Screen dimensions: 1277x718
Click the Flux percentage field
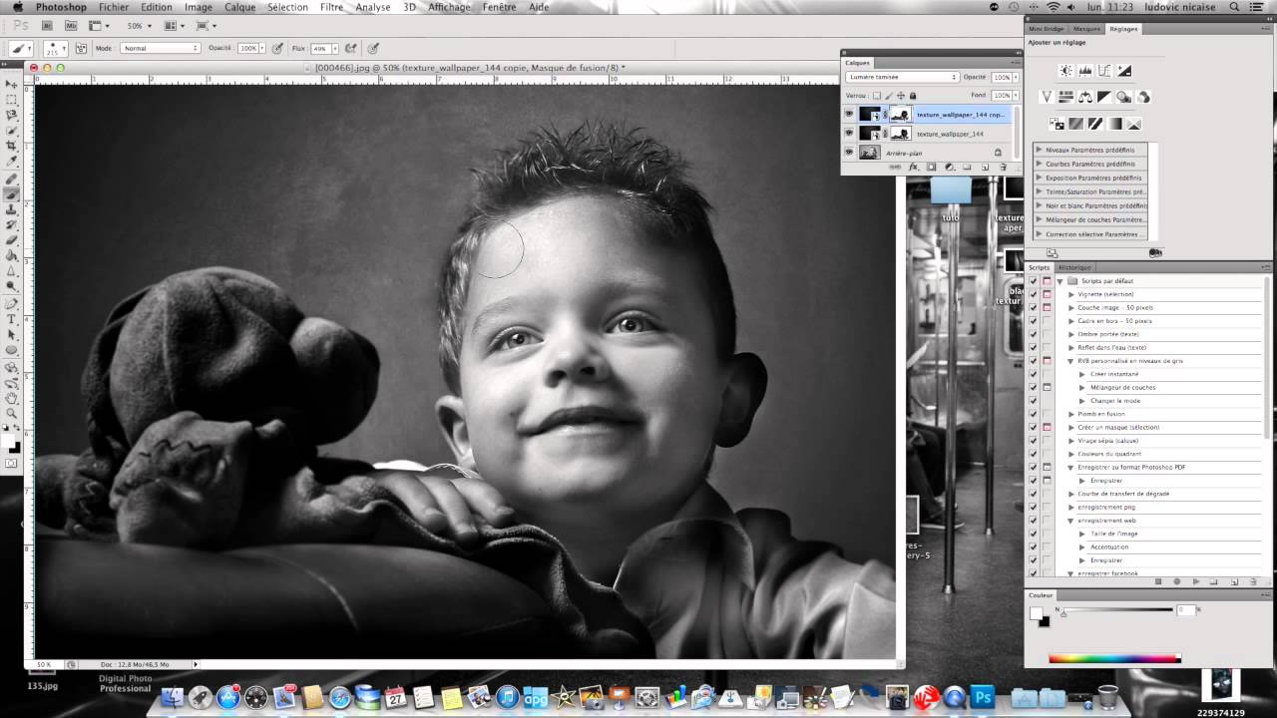321,48
